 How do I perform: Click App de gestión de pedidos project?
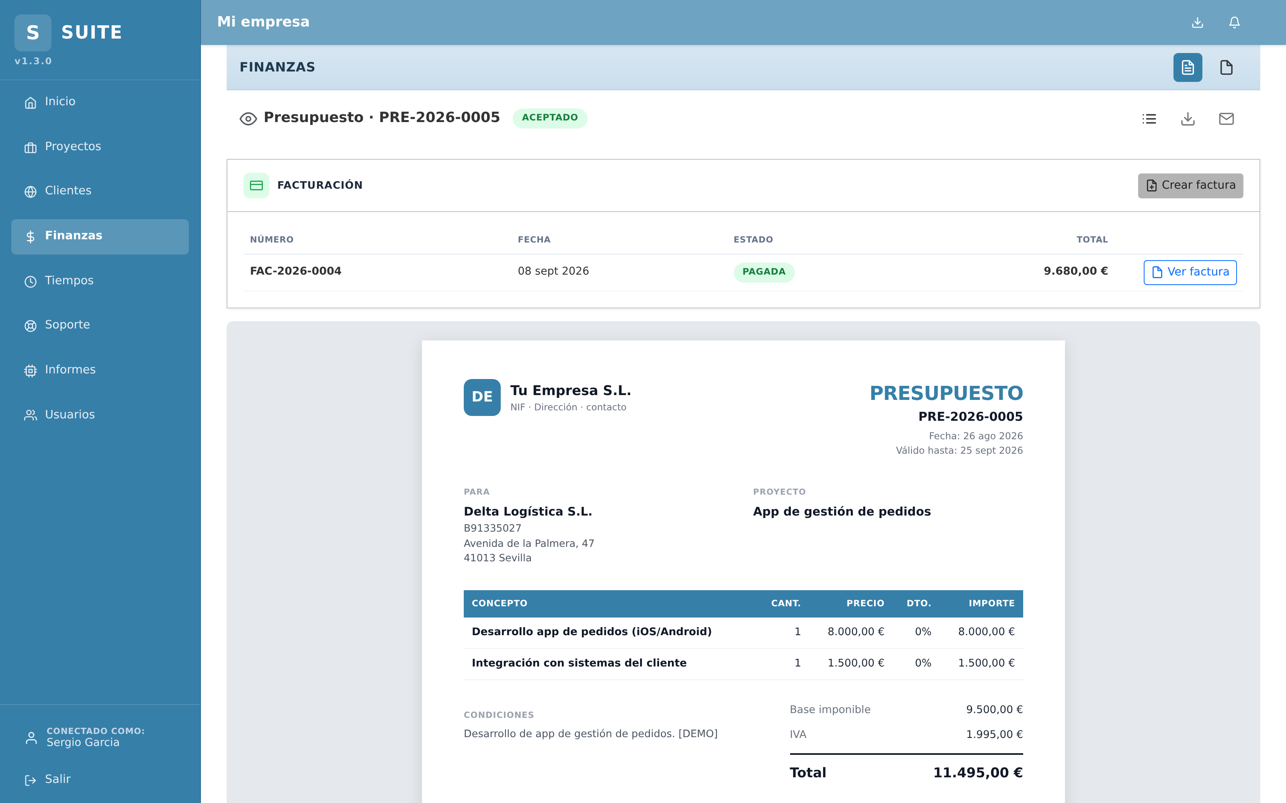842,512
